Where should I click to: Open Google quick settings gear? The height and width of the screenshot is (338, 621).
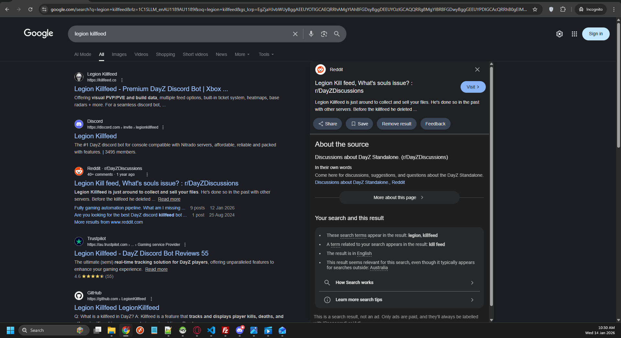(x=560, y=34)
